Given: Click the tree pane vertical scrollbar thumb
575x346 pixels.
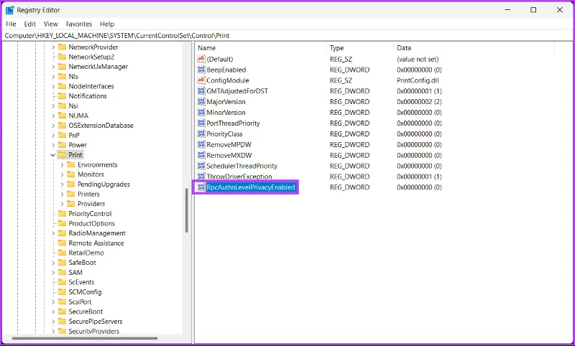Looking at the screenshot, I should pyautogui.click(x=186, y=211).
